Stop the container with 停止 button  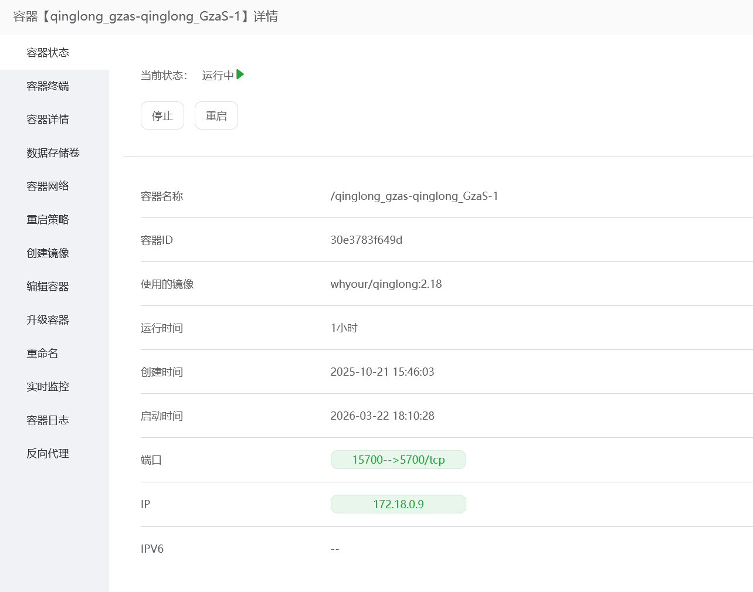pos(162,115)
